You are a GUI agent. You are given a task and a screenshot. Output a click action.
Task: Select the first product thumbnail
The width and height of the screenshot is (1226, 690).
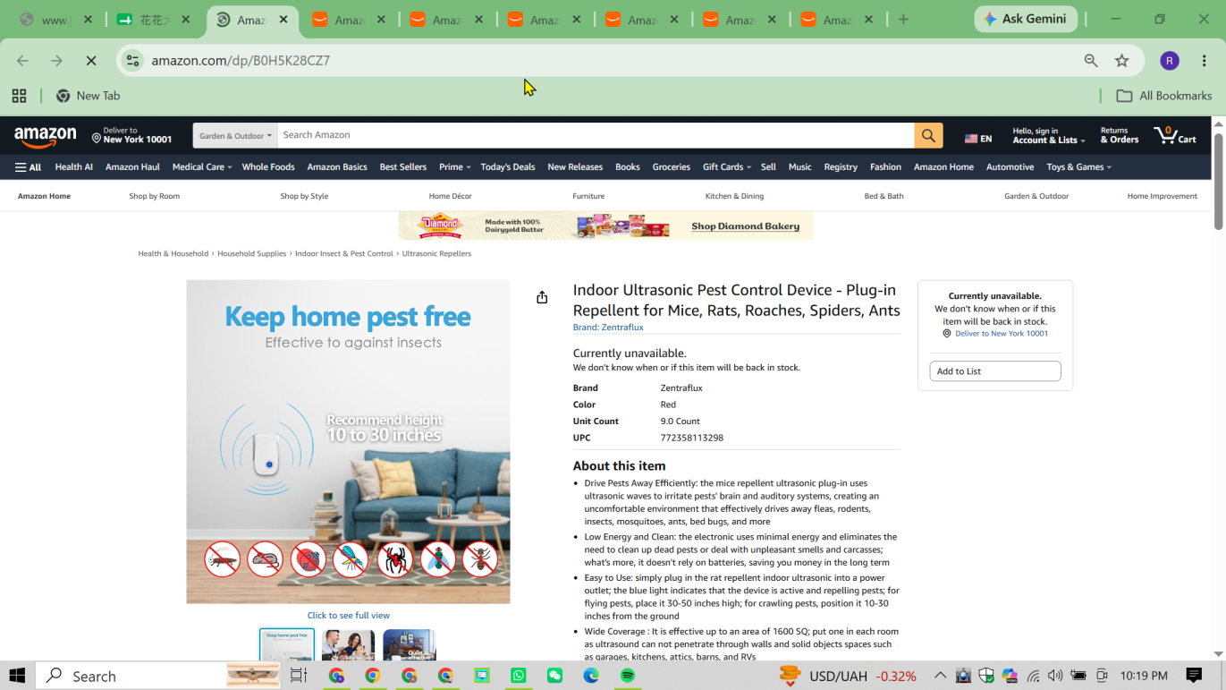287,644
